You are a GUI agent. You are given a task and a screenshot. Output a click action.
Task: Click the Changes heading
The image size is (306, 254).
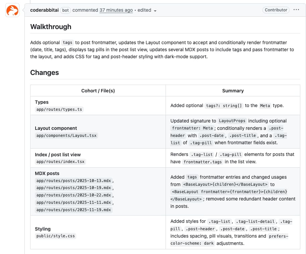click(44, 73)
